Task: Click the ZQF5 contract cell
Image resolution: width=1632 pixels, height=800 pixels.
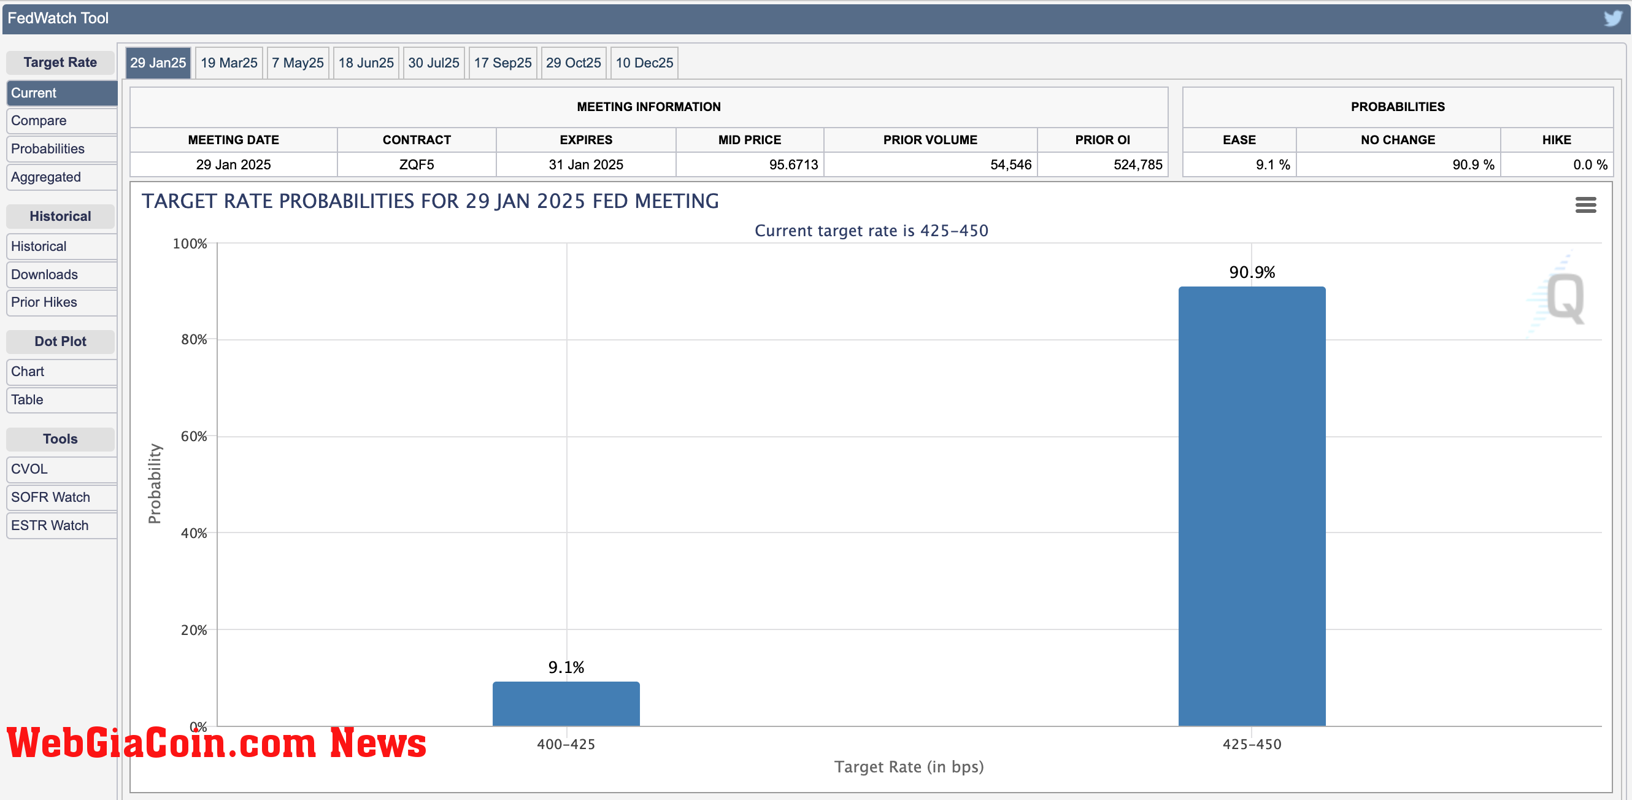Action: pos(416,164)
